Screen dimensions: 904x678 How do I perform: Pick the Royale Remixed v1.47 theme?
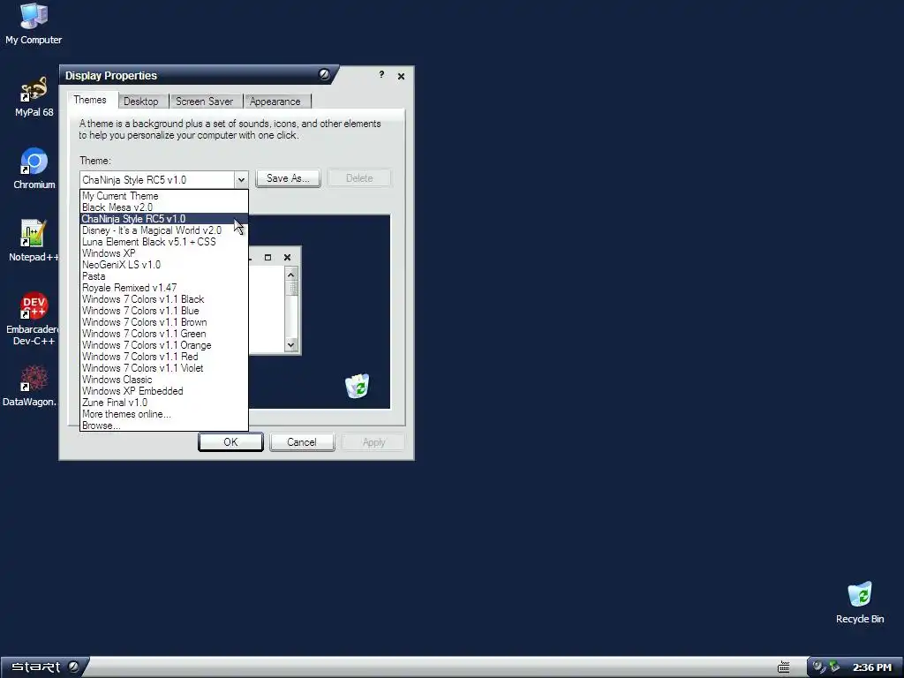coord(163,288)
